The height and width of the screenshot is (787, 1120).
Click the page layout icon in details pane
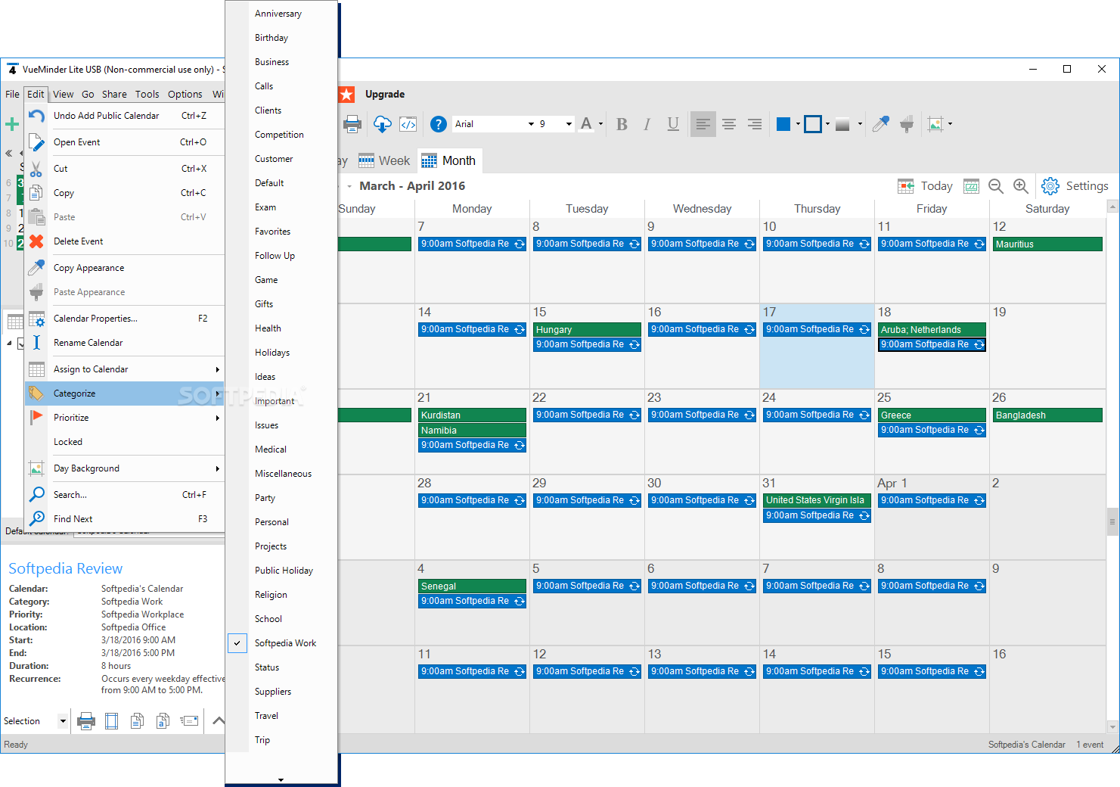point(112,721)
